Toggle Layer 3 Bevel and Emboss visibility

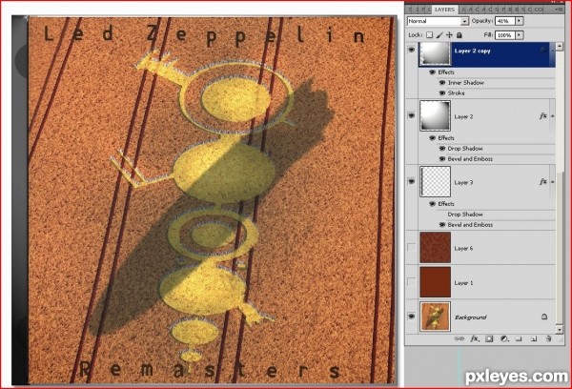tap(442, 225)
